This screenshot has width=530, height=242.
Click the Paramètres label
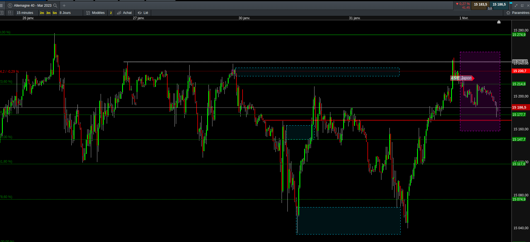521,13
